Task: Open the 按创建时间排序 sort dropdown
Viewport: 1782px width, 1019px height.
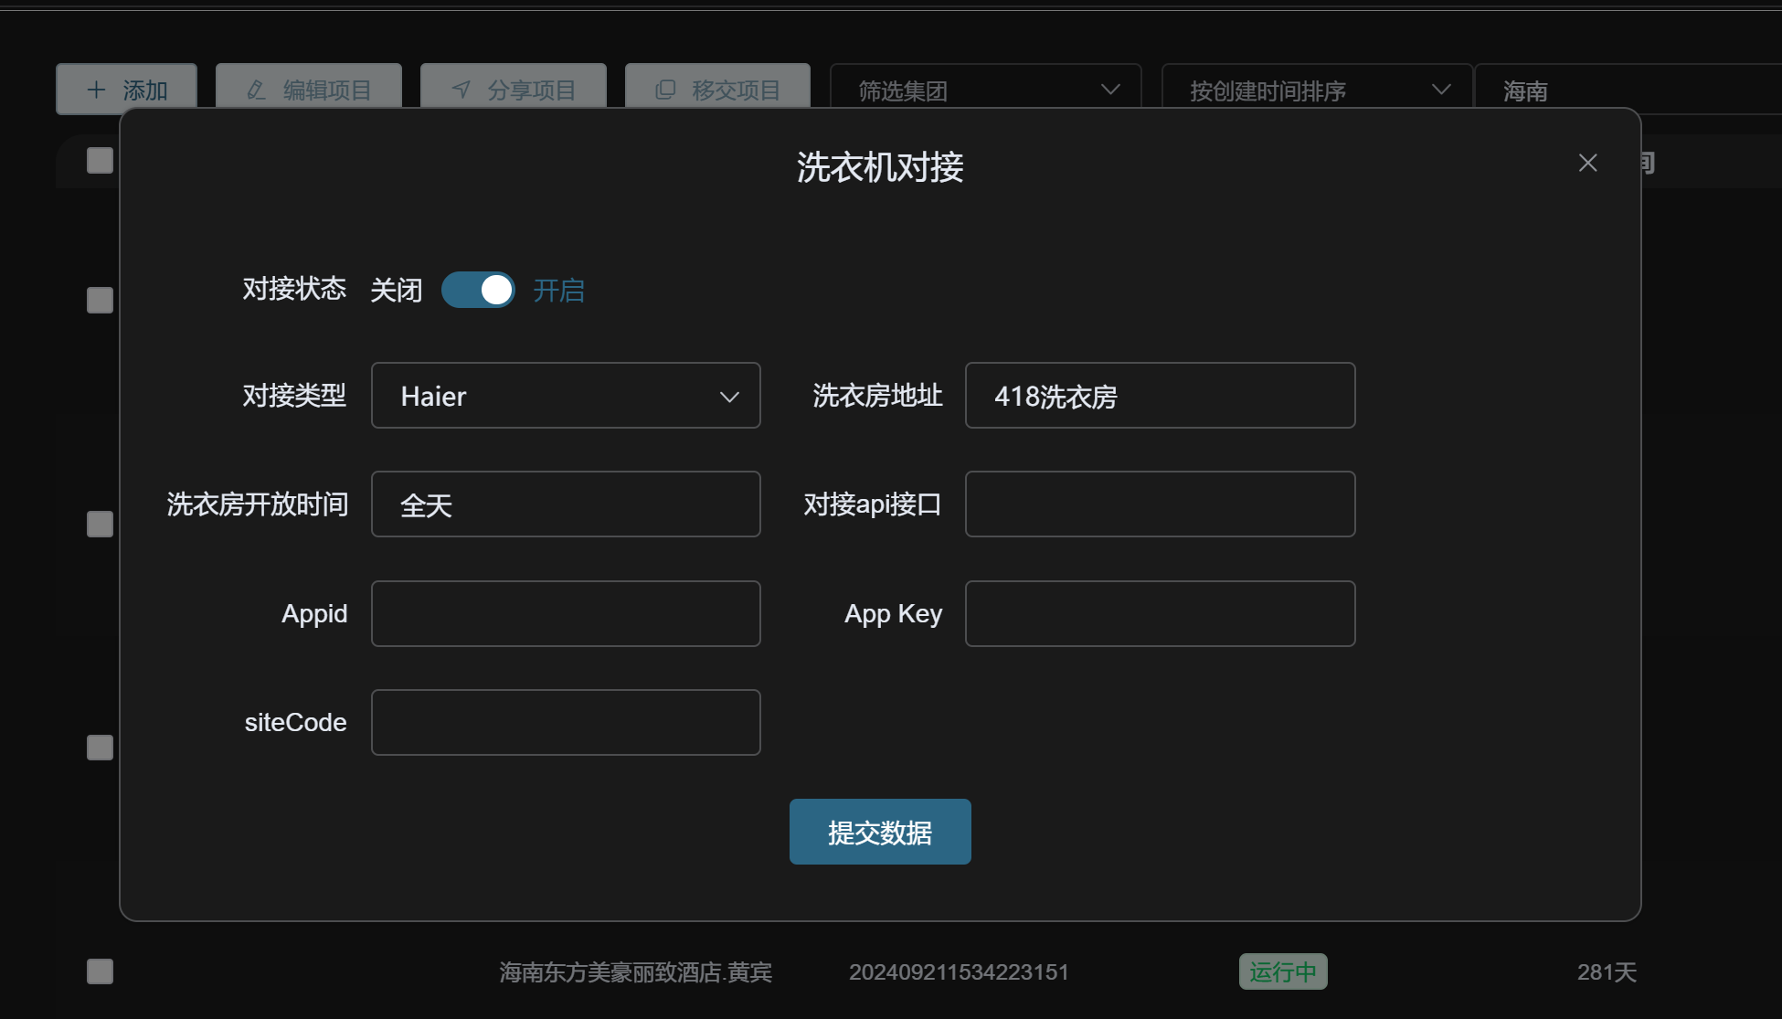Action: coord(1316,90)
